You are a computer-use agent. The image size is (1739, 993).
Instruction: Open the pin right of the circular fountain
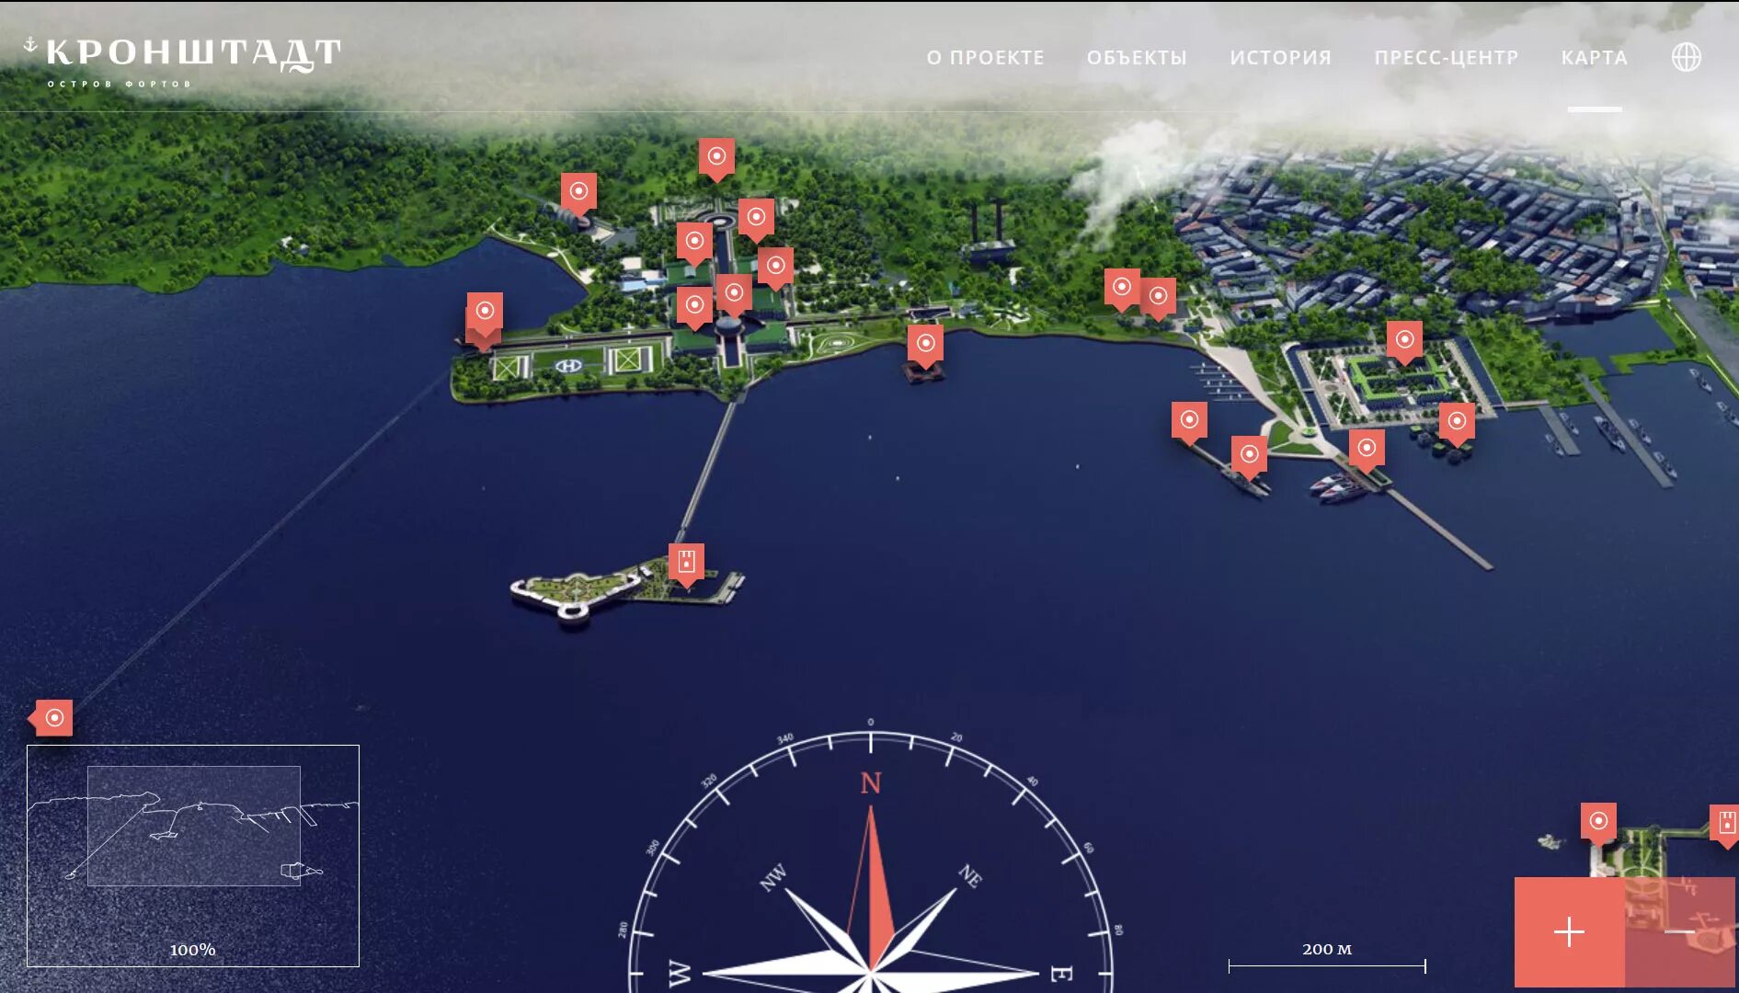[x=756, y=219]
